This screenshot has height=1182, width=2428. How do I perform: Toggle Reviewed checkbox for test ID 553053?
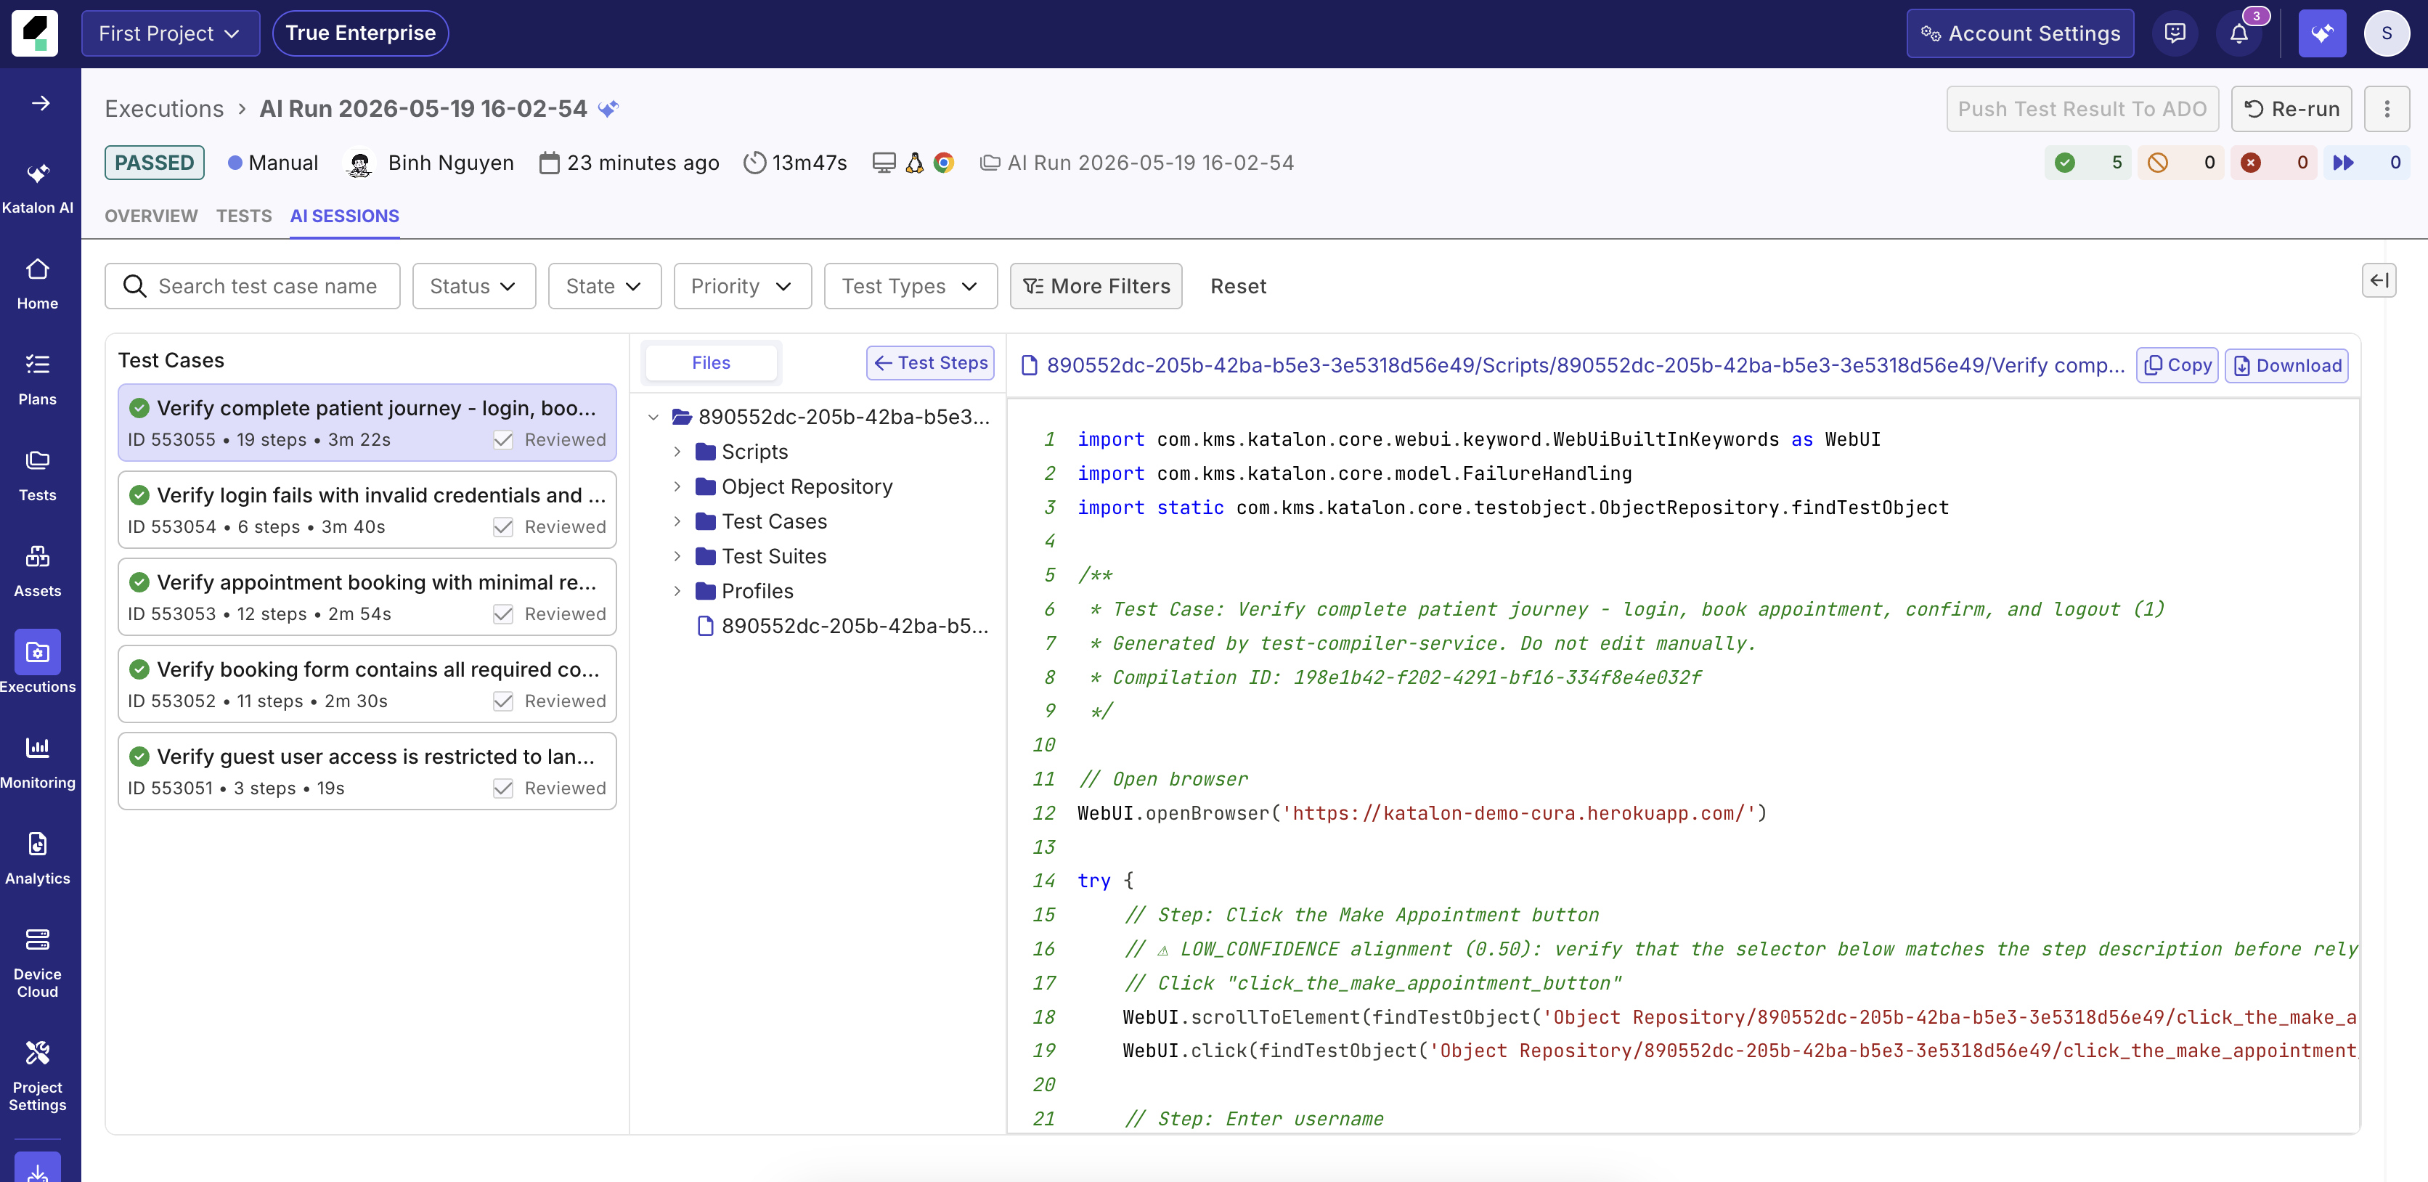pyautogui.click(x=503, y=614)
